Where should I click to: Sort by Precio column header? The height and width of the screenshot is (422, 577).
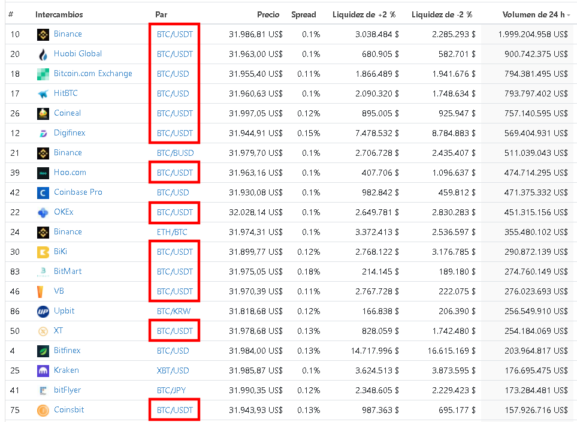pyautogui.click(x=268, y=14)
